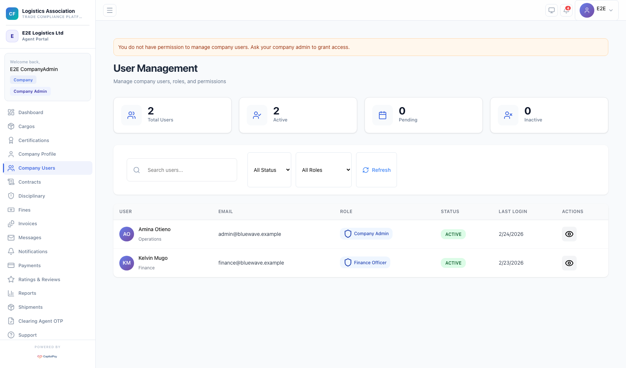
Task: Click the Total Users stat icon
Action: [x=131, y=115]
